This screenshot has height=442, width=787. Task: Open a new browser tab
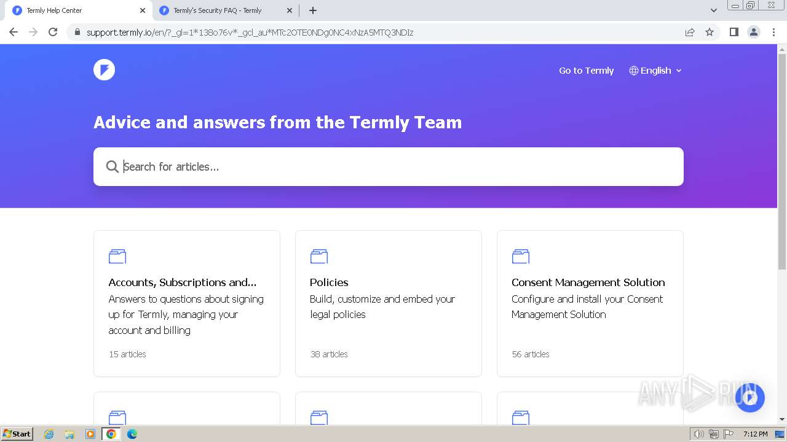[x=313, y=10]
